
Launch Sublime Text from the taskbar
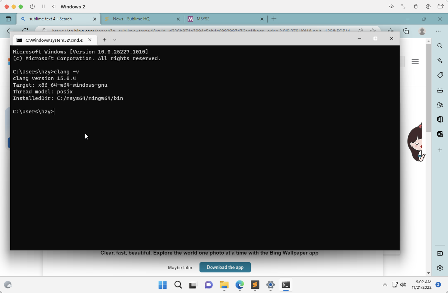point(255,285)
